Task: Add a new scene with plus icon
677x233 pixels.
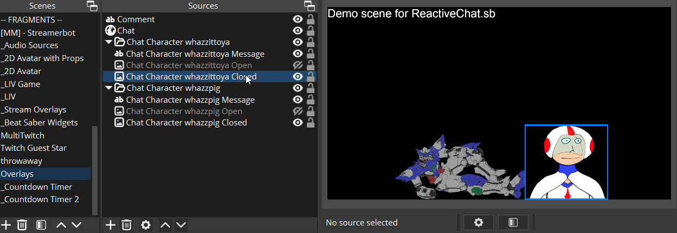Action: click(6, 225)
